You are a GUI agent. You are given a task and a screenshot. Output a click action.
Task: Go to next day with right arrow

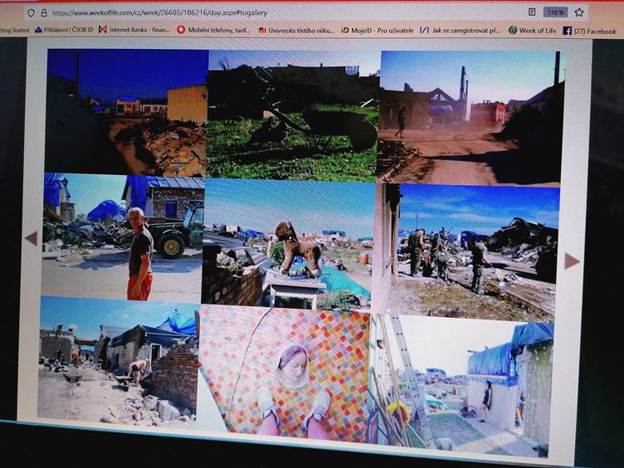(x=573, y=261)
